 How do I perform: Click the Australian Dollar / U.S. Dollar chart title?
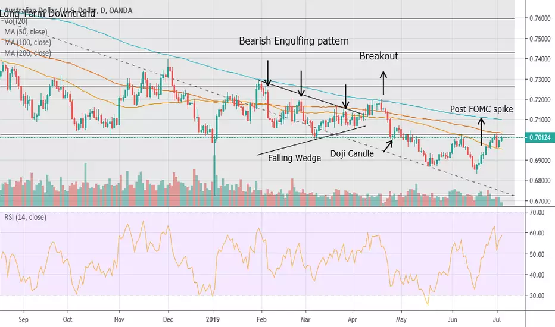click(x=68, y=11)
